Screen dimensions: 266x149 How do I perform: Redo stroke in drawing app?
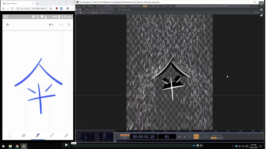[61, 25]
